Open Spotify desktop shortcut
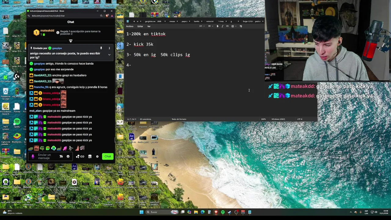 [x=17, y=123]
